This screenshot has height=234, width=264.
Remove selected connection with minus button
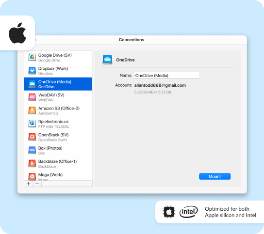point(37,184)
